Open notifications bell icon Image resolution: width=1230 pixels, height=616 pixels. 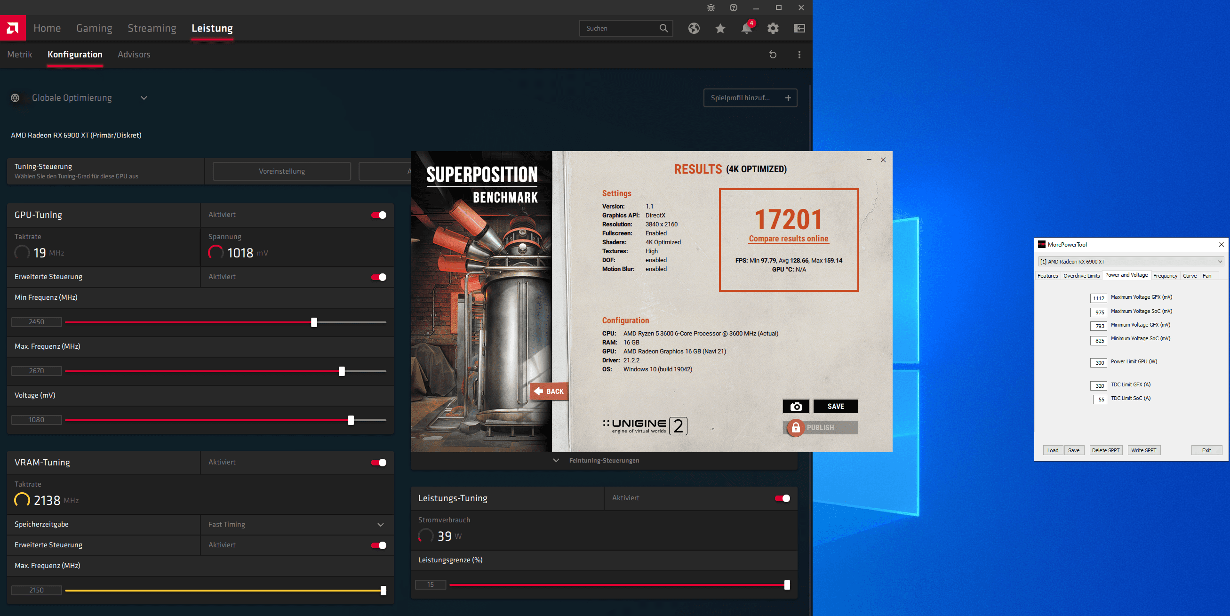(x=746, y=28)
